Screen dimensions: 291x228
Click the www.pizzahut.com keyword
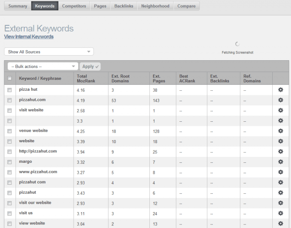pyautogui.click(x=38, y=172)
